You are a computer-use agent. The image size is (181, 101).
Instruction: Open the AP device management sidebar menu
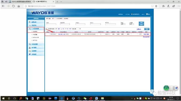click(x=36, y=29)
